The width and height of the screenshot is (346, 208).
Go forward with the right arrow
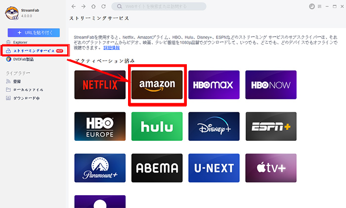84,6
